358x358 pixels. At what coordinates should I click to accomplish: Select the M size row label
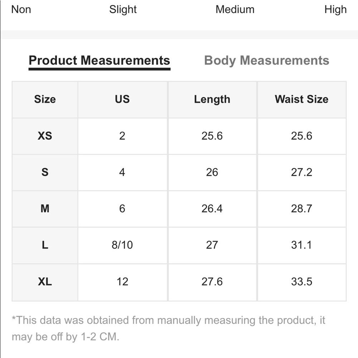tap(45, 208)
